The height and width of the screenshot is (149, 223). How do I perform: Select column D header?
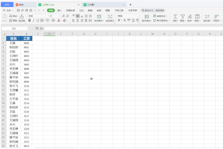tap(50, 34)
